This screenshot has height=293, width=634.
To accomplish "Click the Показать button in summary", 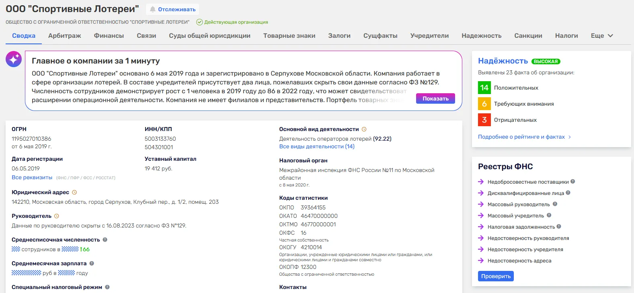I will pos(435,98).
